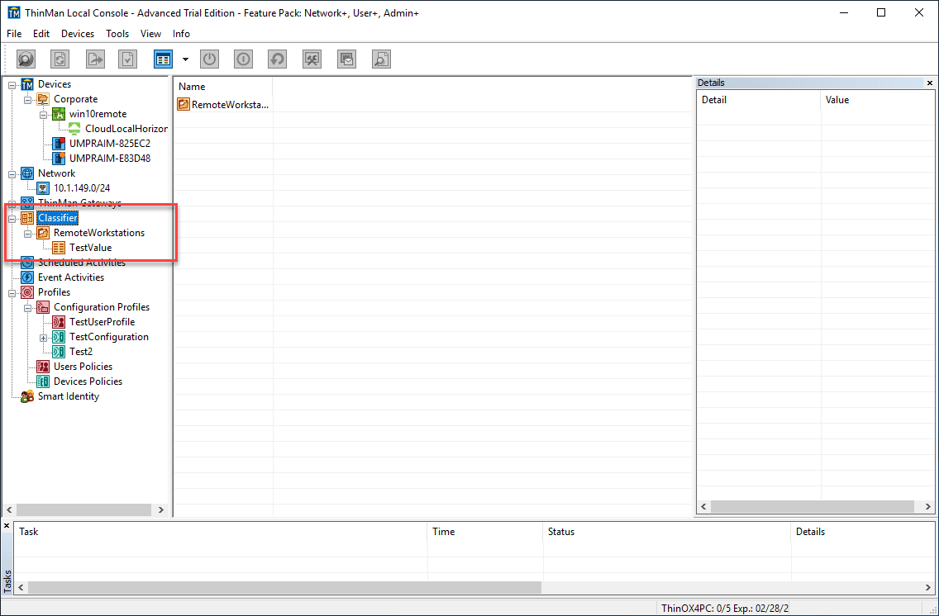Select the RemoteWorksta... item in the list pane

point(223,105)
